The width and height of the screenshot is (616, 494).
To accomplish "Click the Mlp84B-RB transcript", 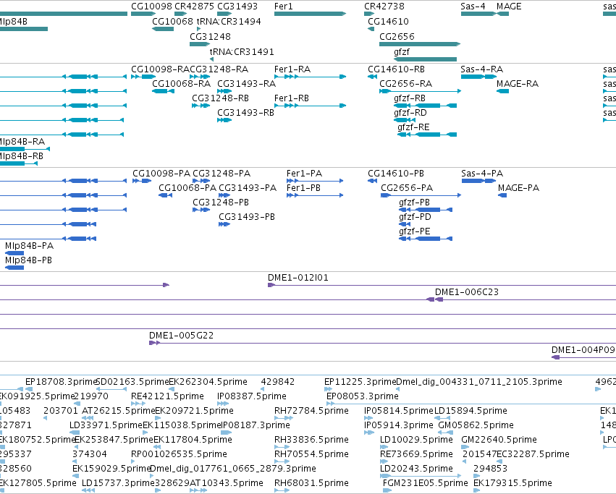I will point(19,163).
